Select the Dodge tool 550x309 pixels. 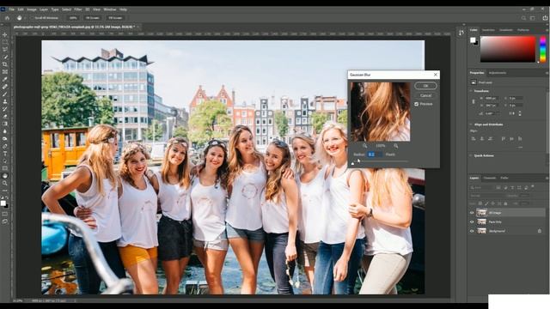(x=5, y=138)
